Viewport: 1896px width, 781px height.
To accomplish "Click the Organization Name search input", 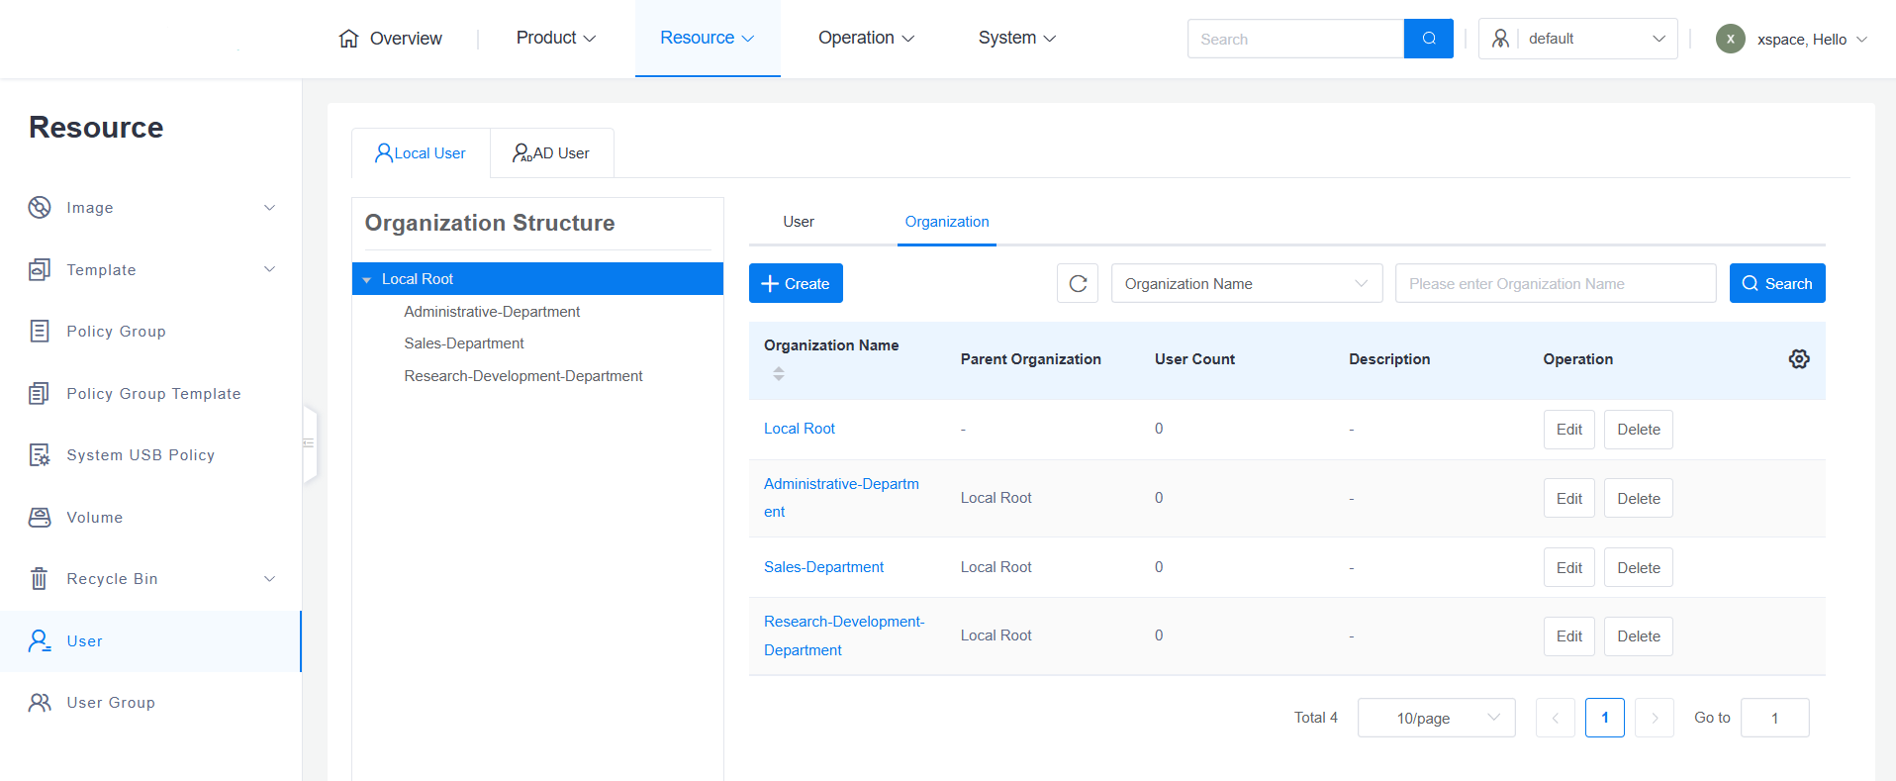I will pos(1555,284).
